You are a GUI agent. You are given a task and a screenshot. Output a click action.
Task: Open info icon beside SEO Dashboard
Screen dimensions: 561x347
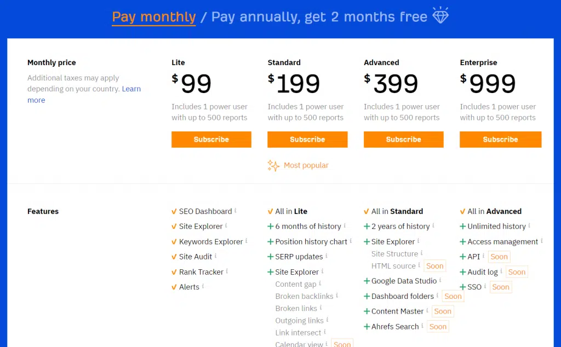[x=236, y=211]
